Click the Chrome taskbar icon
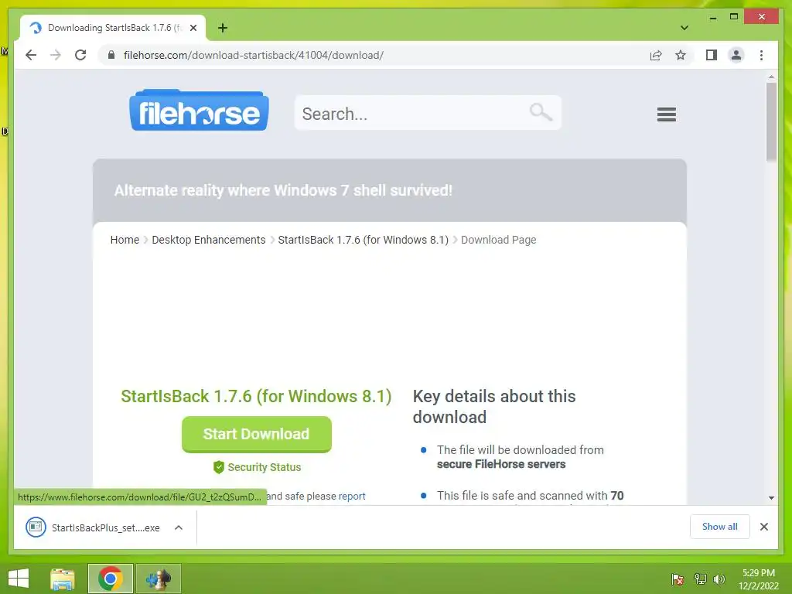Screen dimensions: 792x594 coord(111,579)
